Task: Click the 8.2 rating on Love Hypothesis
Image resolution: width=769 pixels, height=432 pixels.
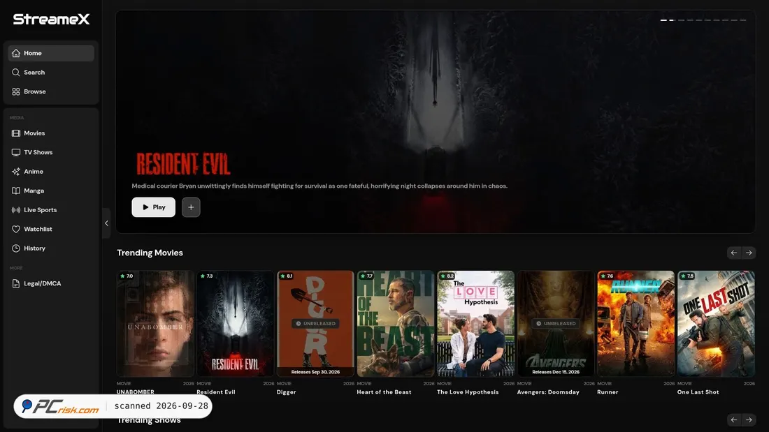Action: (x=447, y=276)
